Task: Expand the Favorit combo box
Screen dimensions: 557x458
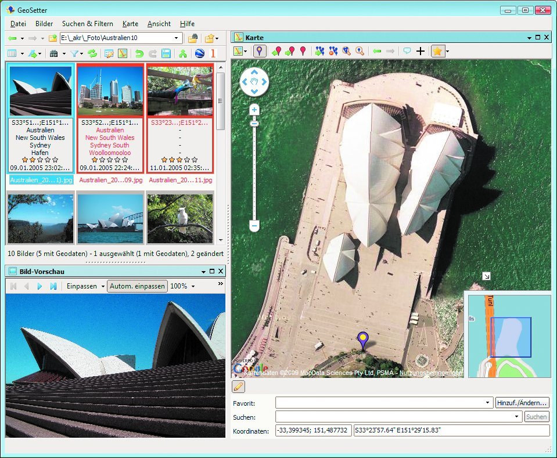Action: [488, 403]
